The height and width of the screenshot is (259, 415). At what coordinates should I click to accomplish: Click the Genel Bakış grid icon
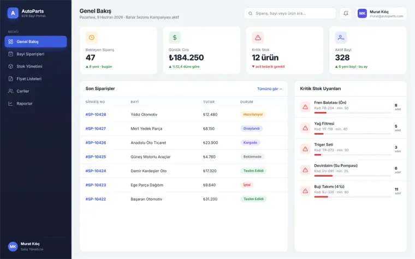pos(10,41)
